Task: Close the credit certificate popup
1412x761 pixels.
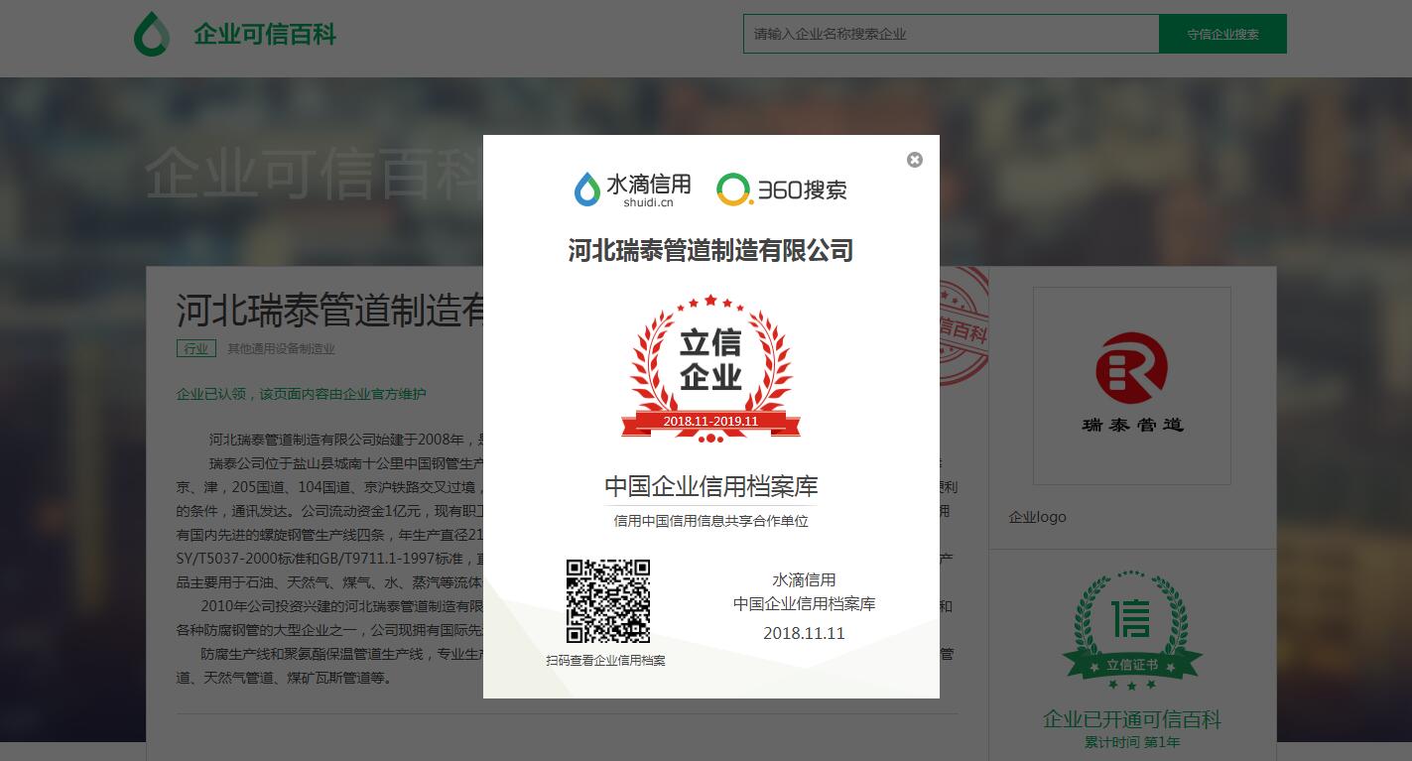Action: coord(915,160)
